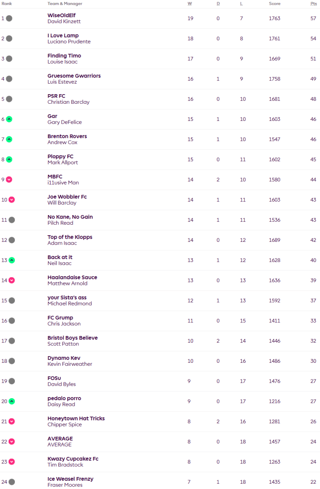Click pink down-arrow icon for Honeytown Hat Tricks
Screen dimensions: 320x489
(11, 422)
